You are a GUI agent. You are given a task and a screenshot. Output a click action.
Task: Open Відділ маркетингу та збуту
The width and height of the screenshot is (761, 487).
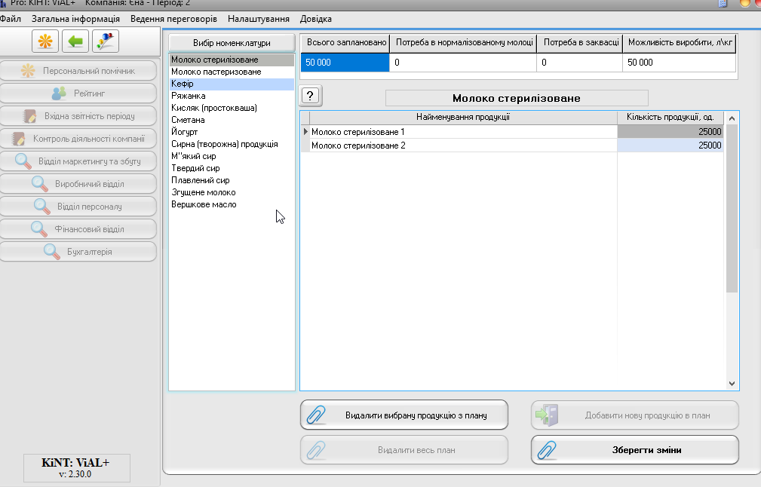pyautogui.click(x=78, y=161)
